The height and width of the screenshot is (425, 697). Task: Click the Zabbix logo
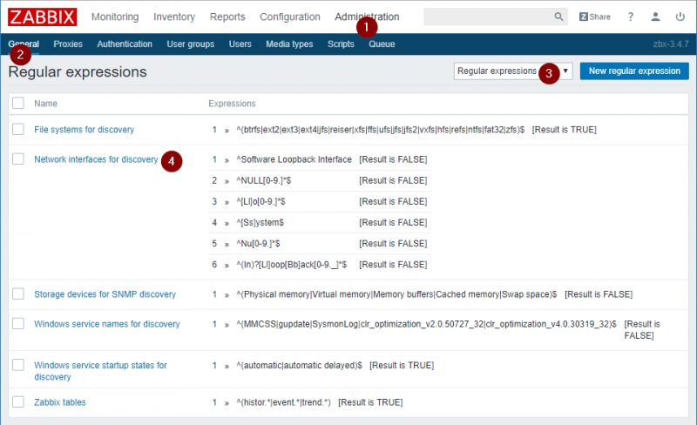[x=42, y=17]
